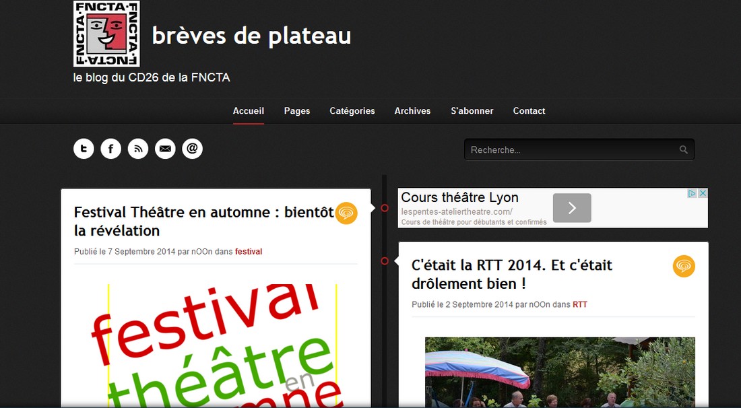Expand the Pages menu
The image size is (741, 408).
click(297, 111)
